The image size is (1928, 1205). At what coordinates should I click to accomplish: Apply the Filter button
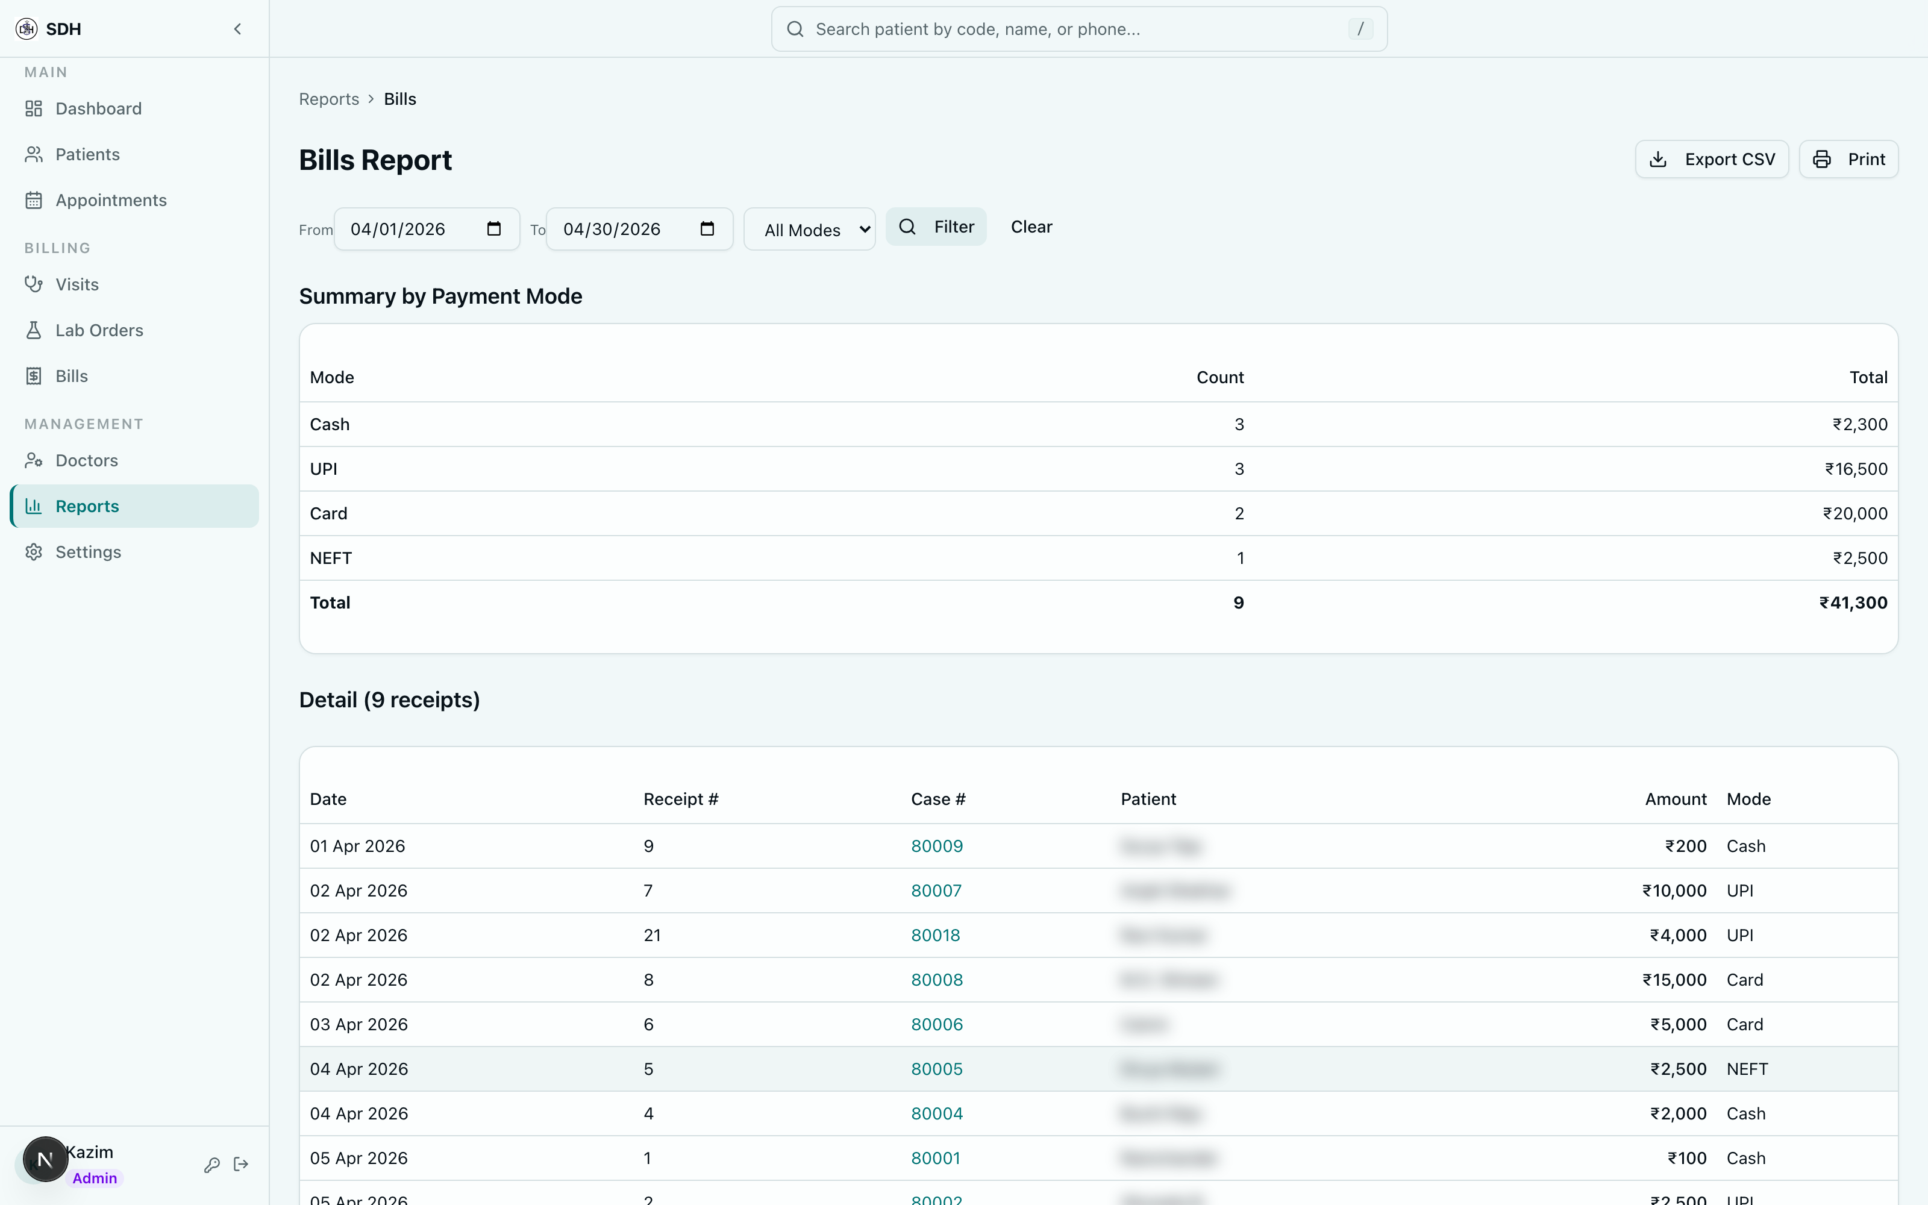tap(936, 227)
